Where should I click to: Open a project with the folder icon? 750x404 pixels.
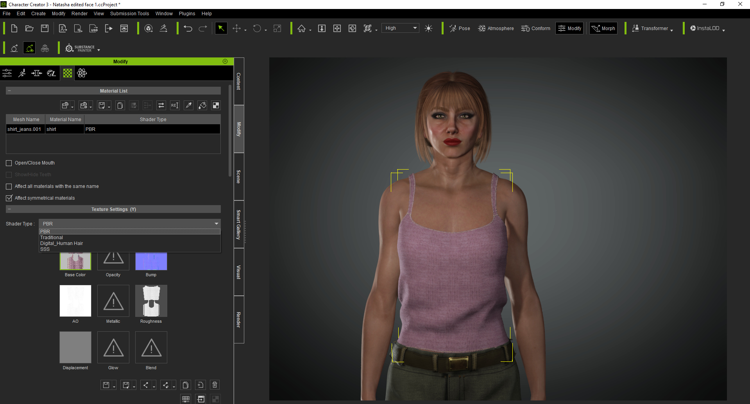coord(29,29)
